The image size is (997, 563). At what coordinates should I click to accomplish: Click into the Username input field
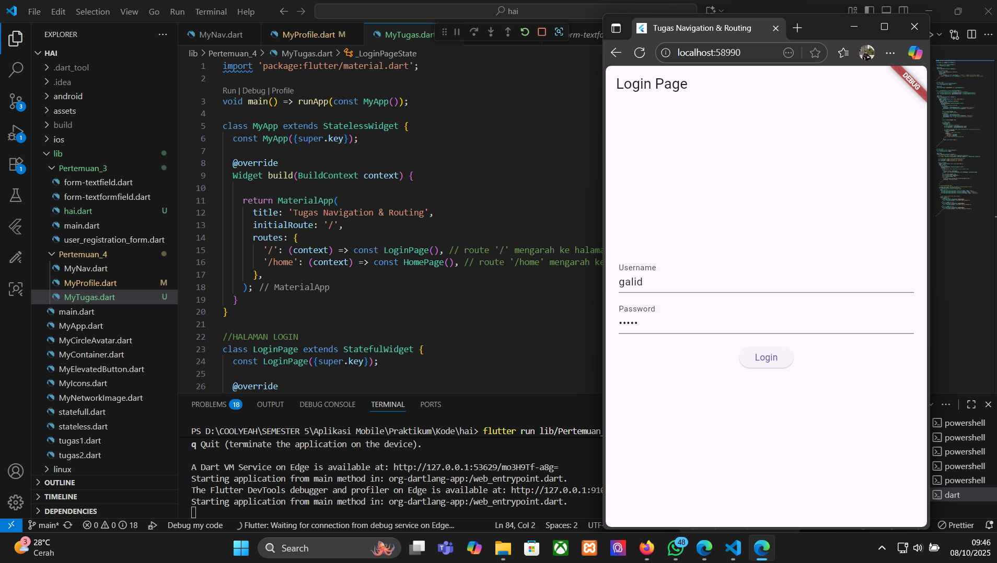[x=766, y=282]
